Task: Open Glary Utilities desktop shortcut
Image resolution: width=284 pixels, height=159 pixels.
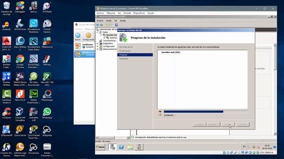Action: pyautogui.click(x=20, y=44)
